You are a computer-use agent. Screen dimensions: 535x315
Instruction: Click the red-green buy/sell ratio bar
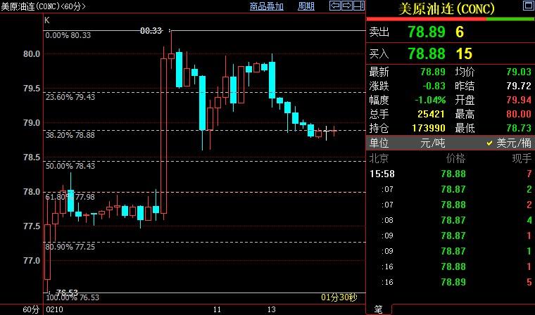coord(451,19)
